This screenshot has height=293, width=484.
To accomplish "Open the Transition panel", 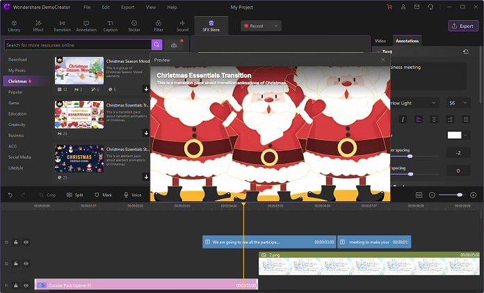I will tap(62, 26).
